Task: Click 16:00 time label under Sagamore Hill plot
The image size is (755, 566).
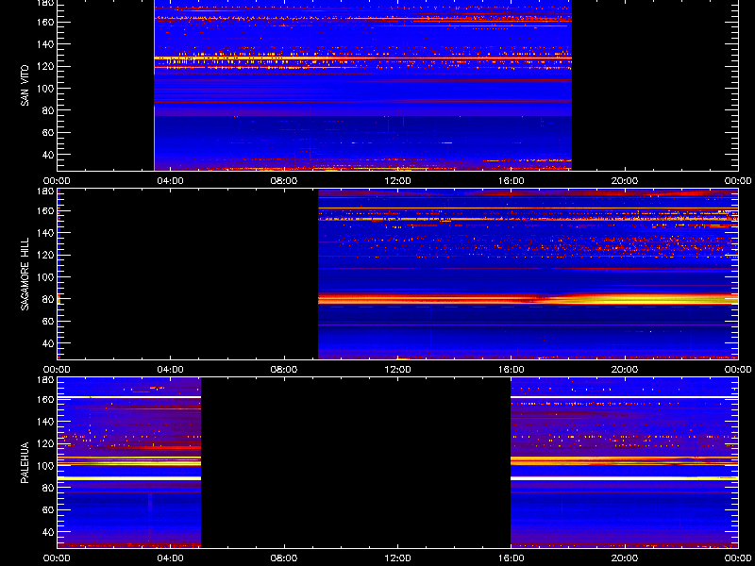Action: [512, 370]
